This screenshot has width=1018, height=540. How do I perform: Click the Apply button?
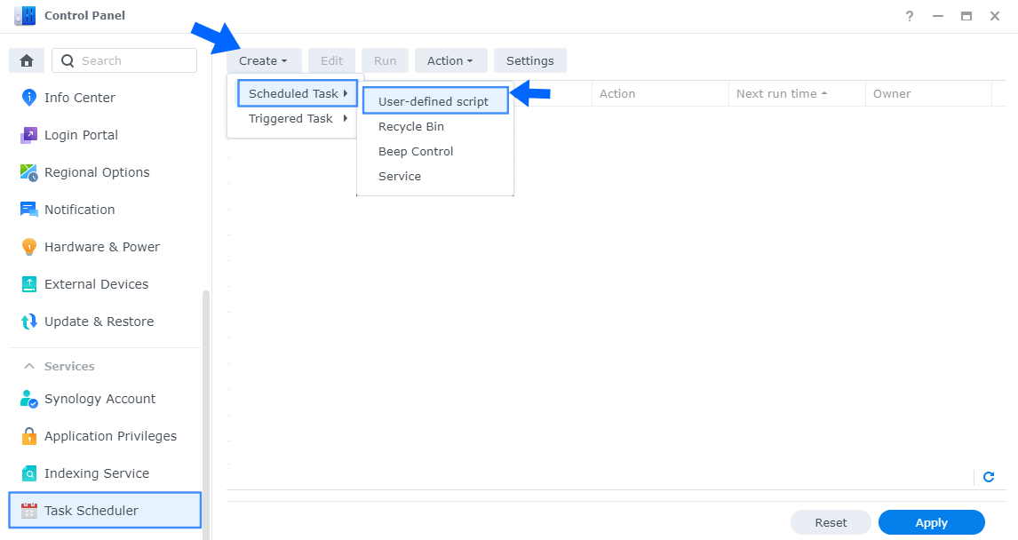click(x=931, y=522)
